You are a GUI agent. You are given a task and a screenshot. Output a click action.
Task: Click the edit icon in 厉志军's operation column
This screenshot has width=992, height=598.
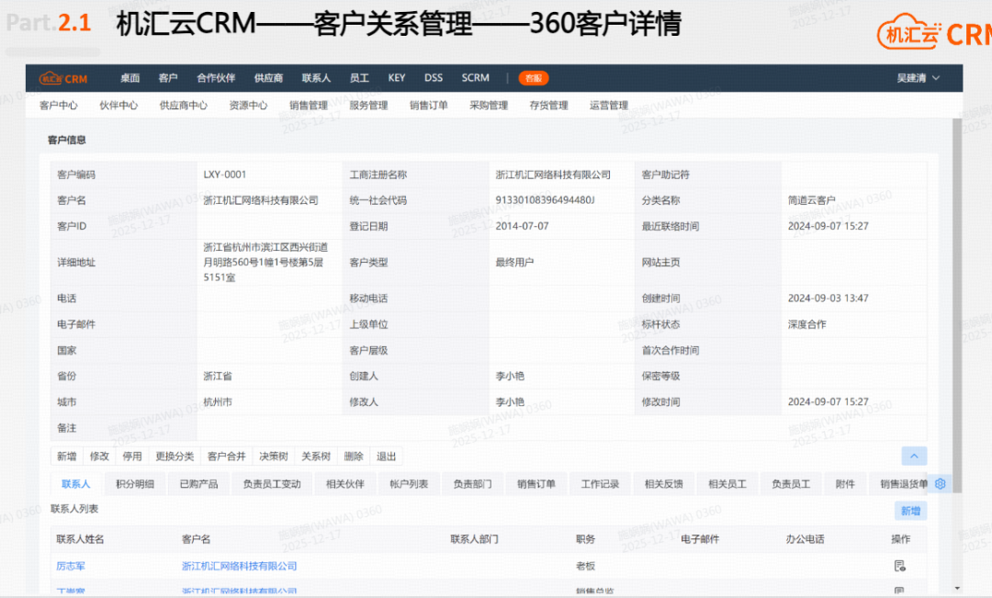899,566
